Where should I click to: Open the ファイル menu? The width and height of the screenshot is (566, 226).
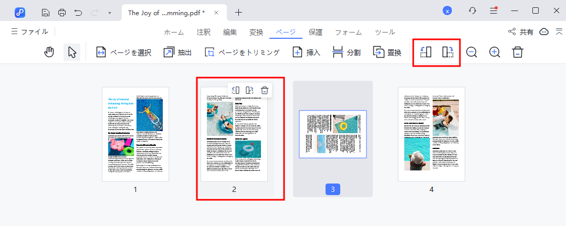(30, 32)
